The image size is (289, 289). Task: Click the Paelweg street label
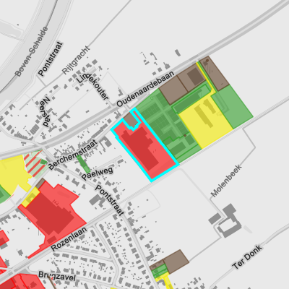click(x=97, y=173)
